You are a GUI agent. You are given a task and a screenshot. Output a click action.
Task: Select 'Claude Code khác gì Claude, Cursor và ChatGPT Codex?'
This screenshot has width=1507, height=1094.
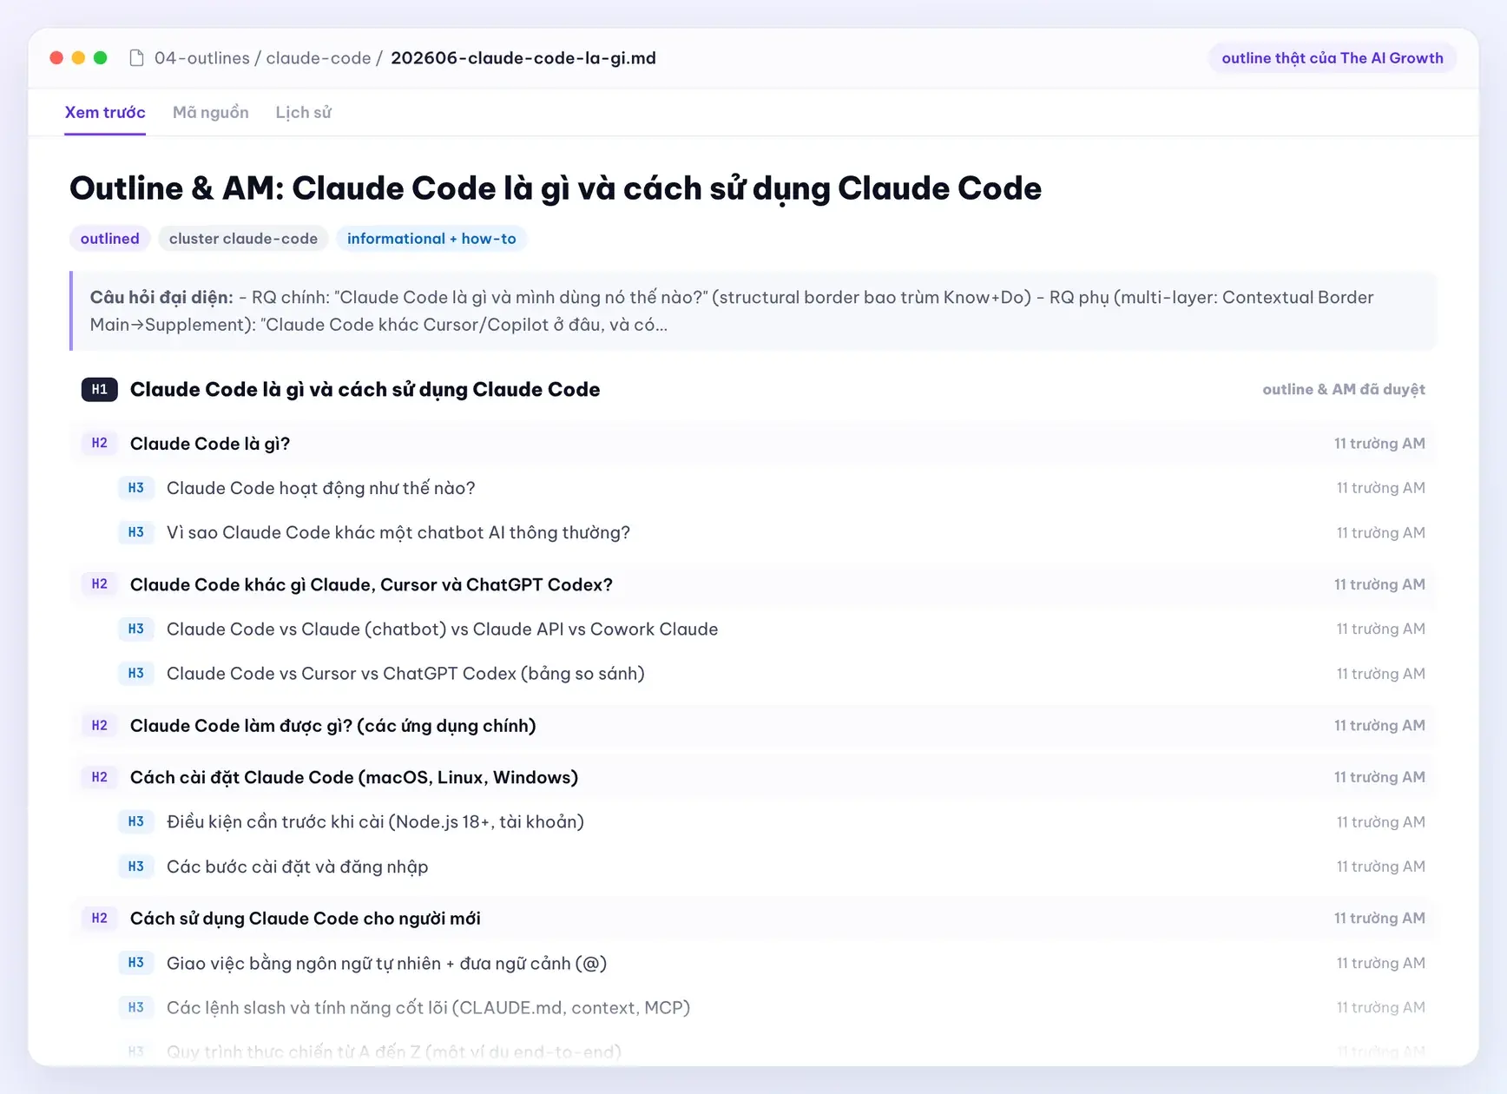pos(372,585)
